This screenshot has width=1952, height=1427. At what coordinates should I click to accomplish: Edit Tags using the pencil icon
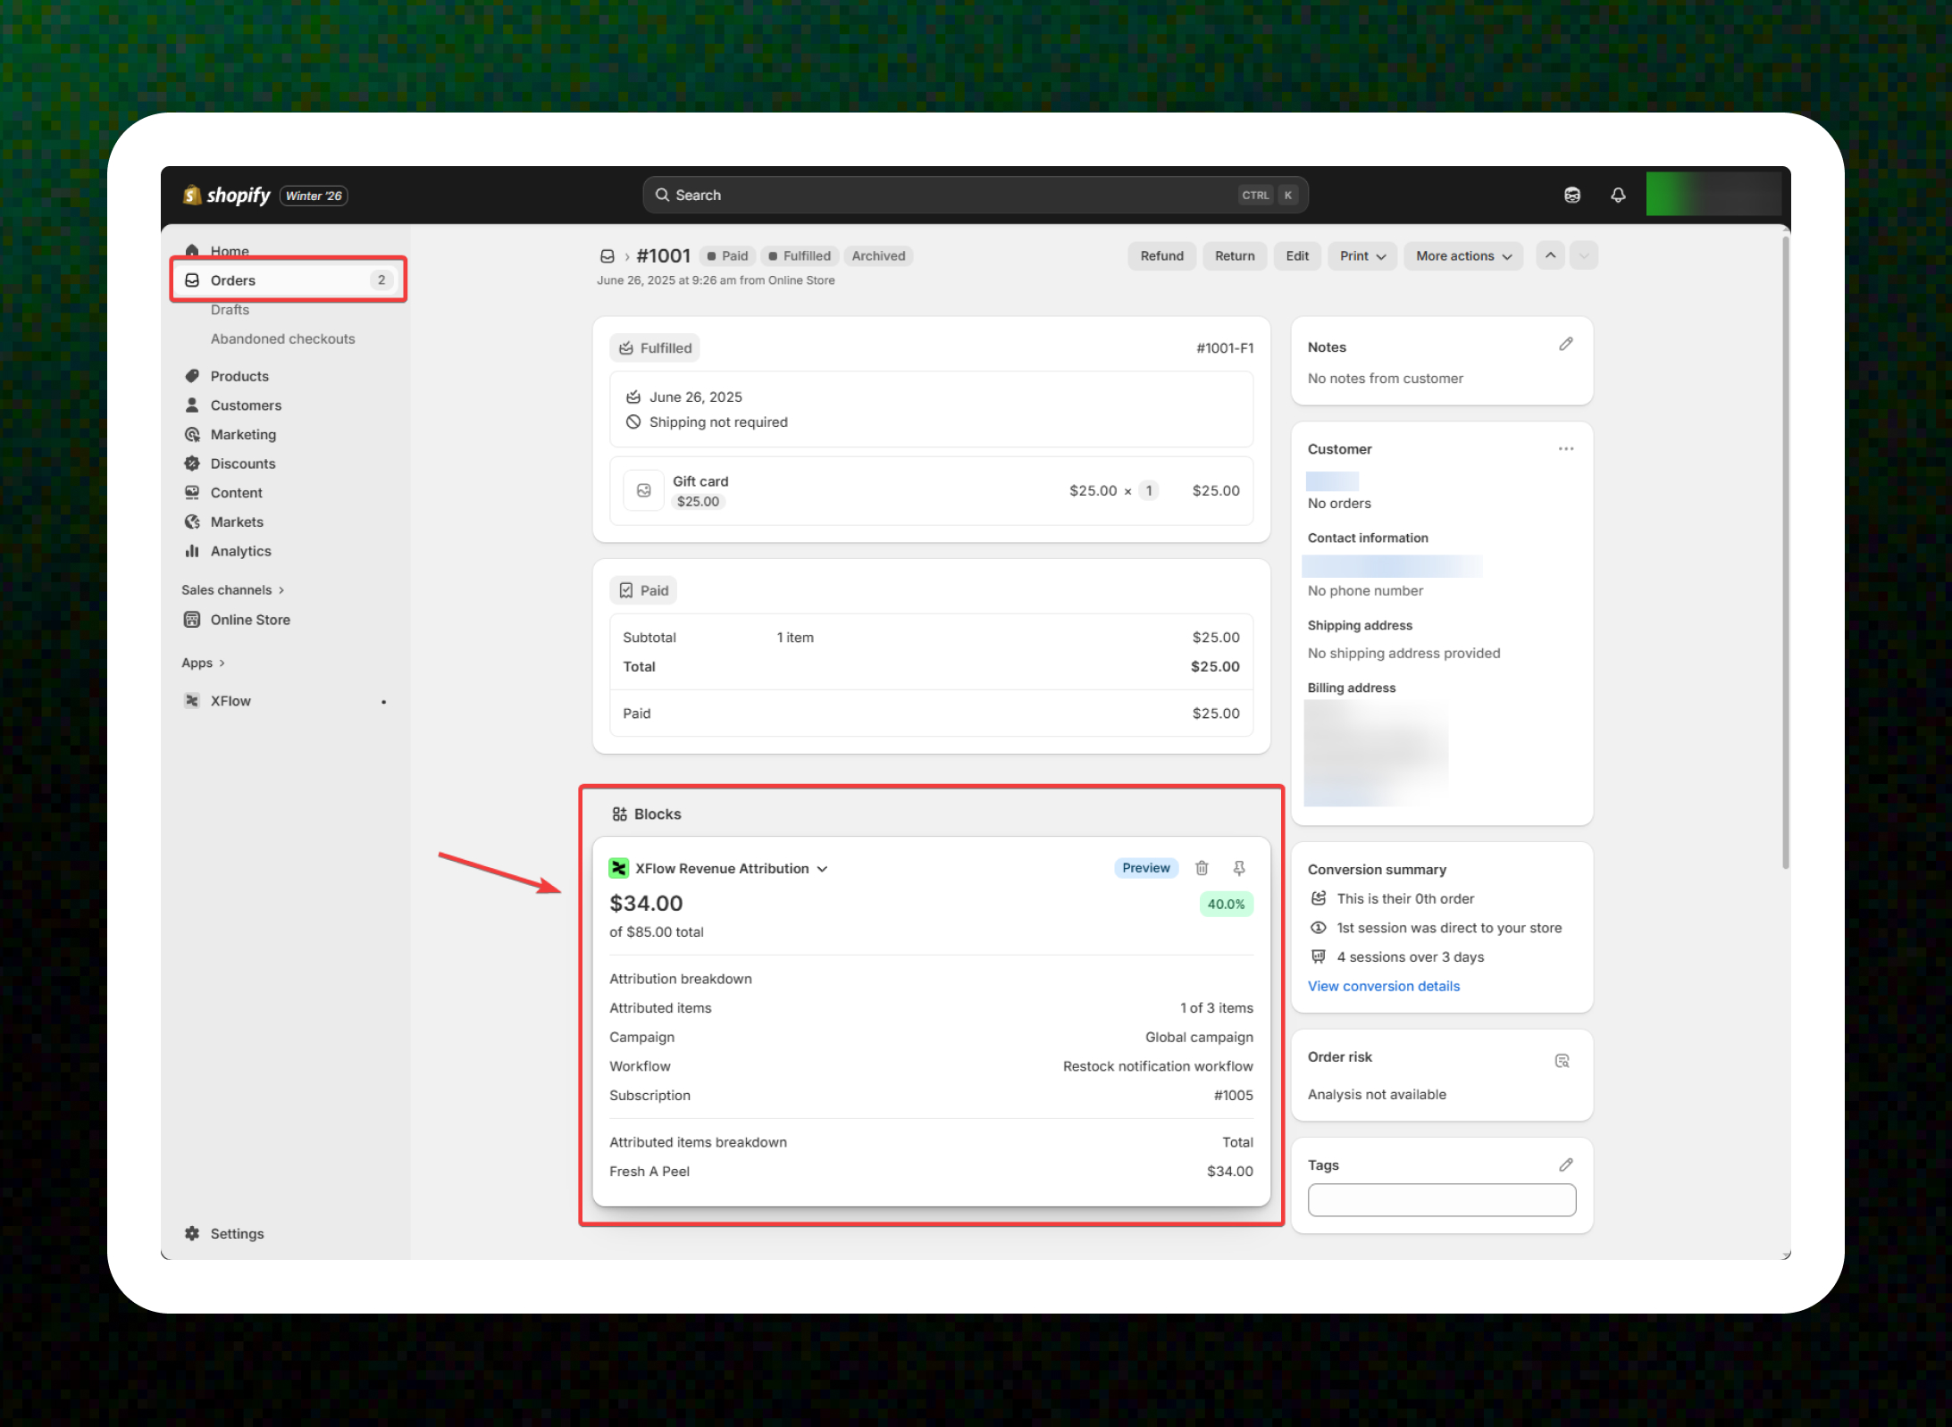(x=1566, y=1164)
